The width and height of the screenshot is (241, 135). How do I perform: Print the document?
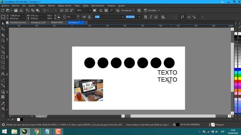[x=21, y=10]
